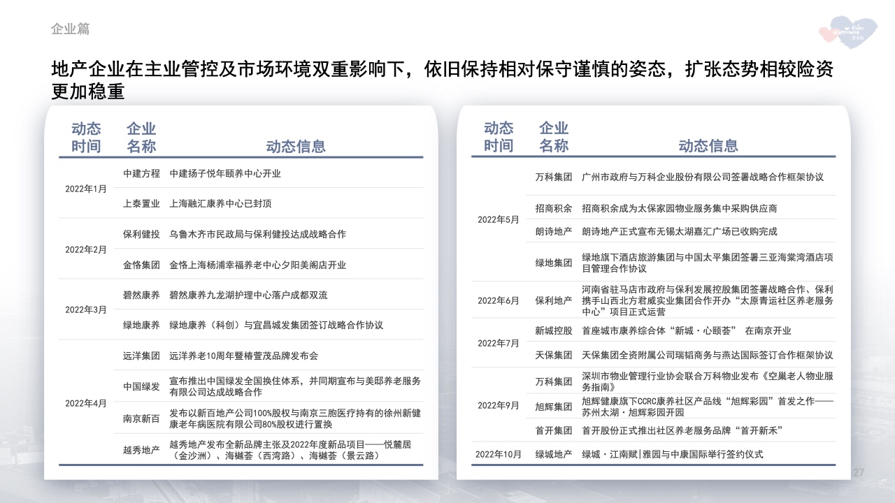
Task: Click the page number "27"
Action: 859,473
